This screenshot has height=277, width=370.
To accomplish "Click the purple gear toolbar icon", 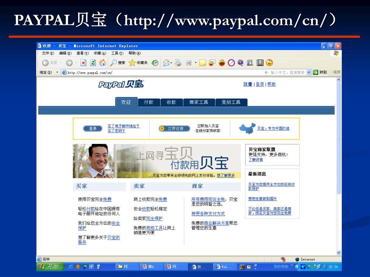I will [x=240, y=63].
